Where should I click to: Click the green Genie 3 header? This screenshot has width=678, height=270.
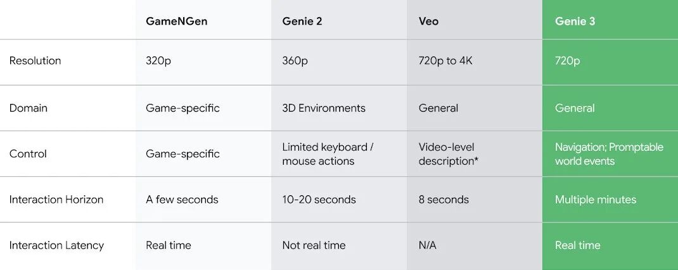(x=575, y=21)
